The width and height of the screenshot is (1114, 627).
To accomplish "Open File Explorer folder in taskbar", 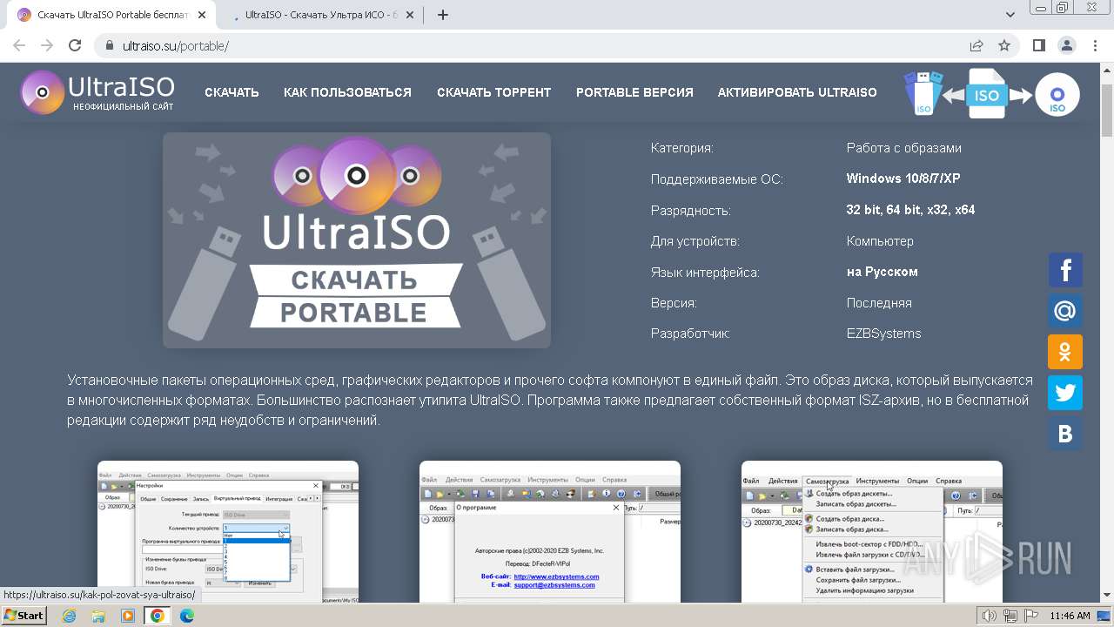I will click(x=98, y=616).
